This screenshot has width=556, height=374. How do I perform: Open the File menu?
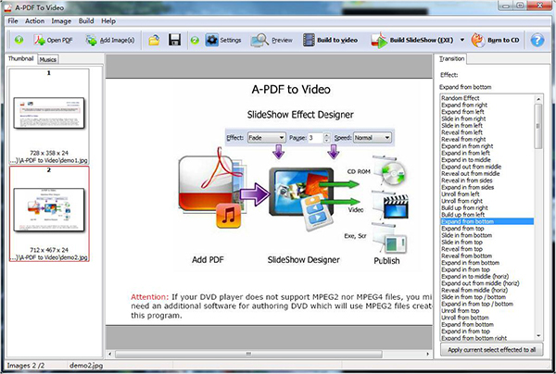coord(13,19)
